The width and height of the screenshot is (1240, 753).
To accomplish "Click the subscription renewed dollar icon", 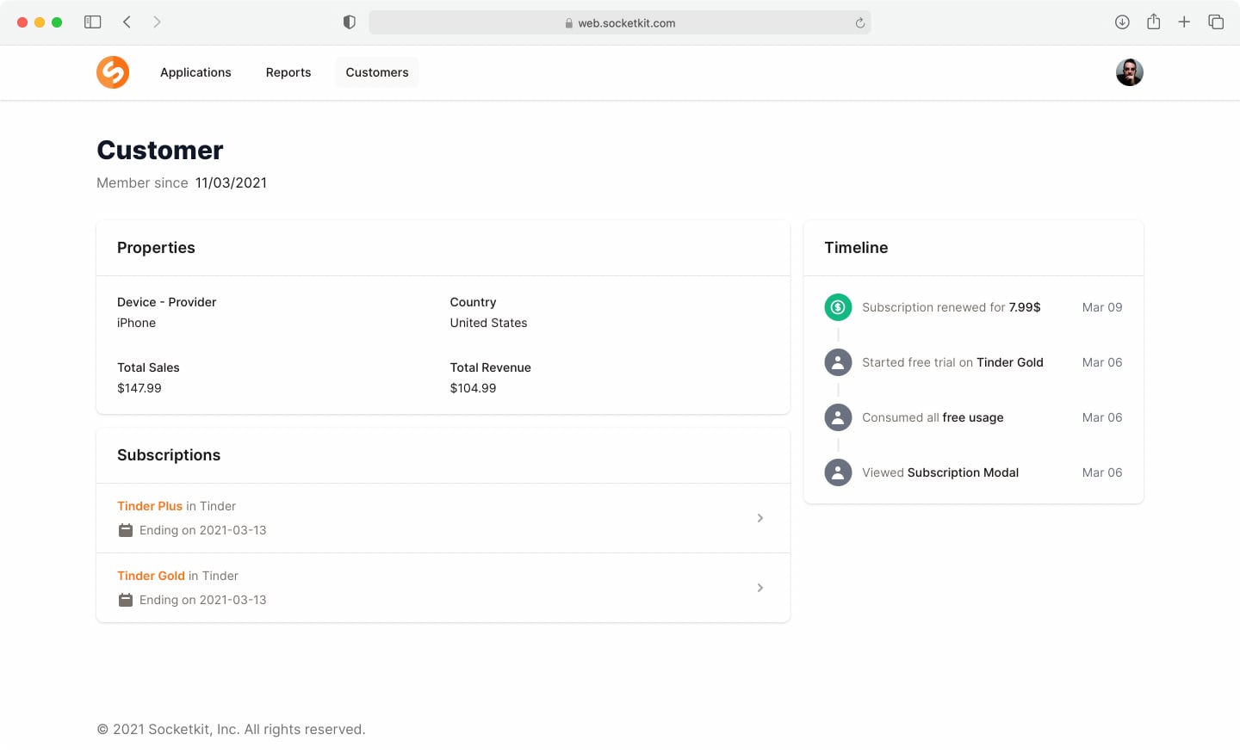I will (837, 307).
